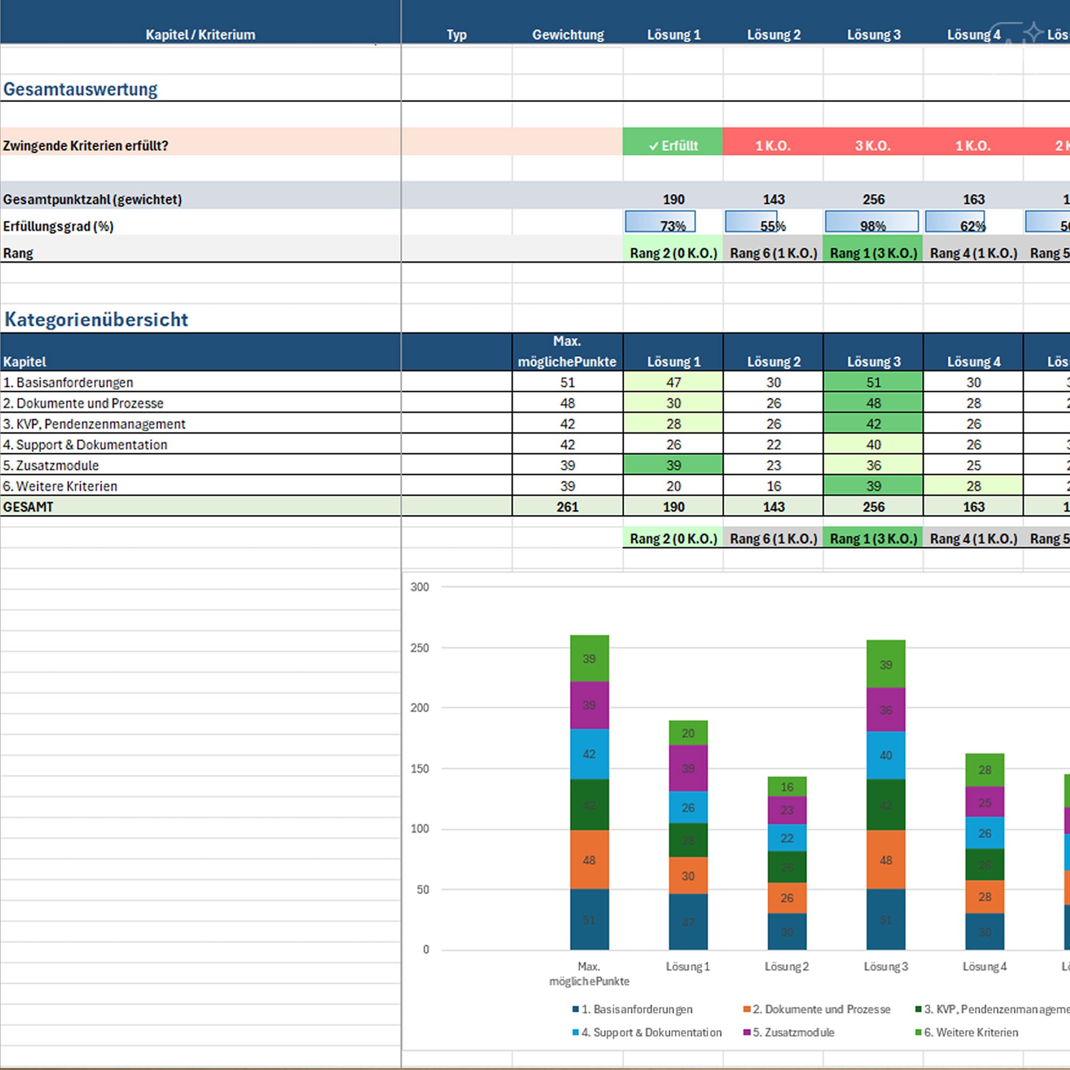1070x1070 pixels.
Task: Select 40 in the Support & Dokumentation row
Action: click(x=874, y=445)
